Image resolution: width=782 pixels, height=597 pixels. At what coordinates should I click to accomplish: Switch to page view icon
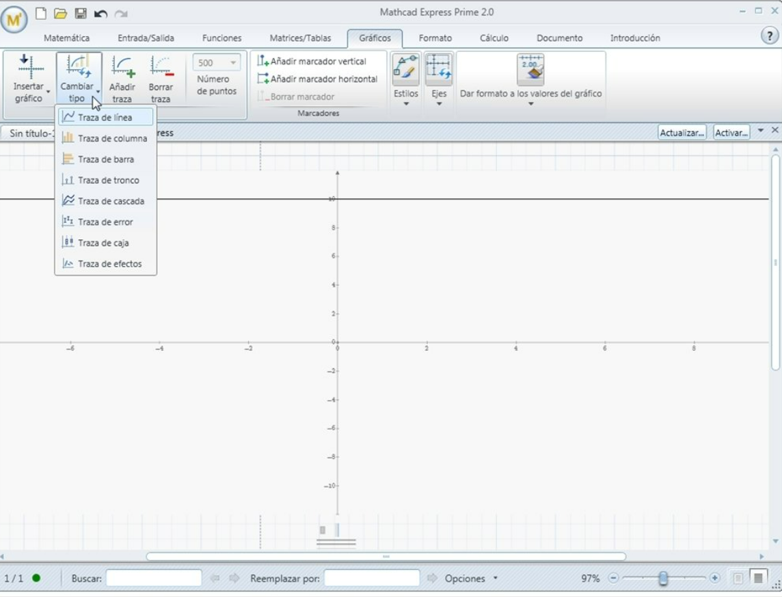tap(738, 578)
